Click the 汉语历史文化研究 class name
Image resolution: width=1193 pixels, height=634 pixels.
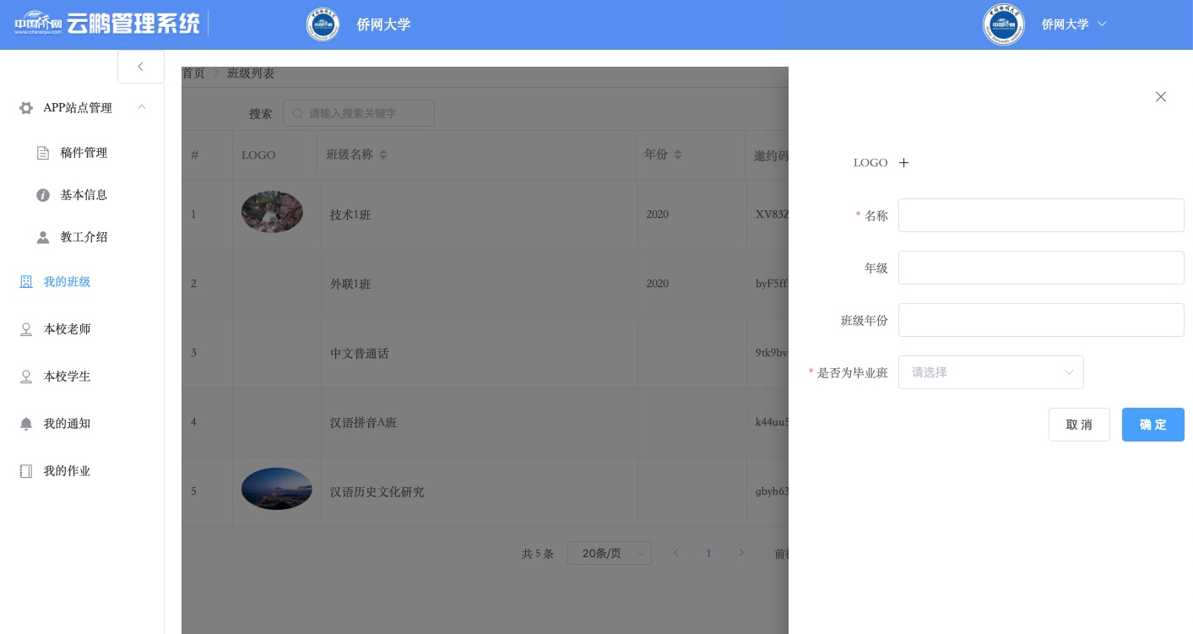(377, 492)
